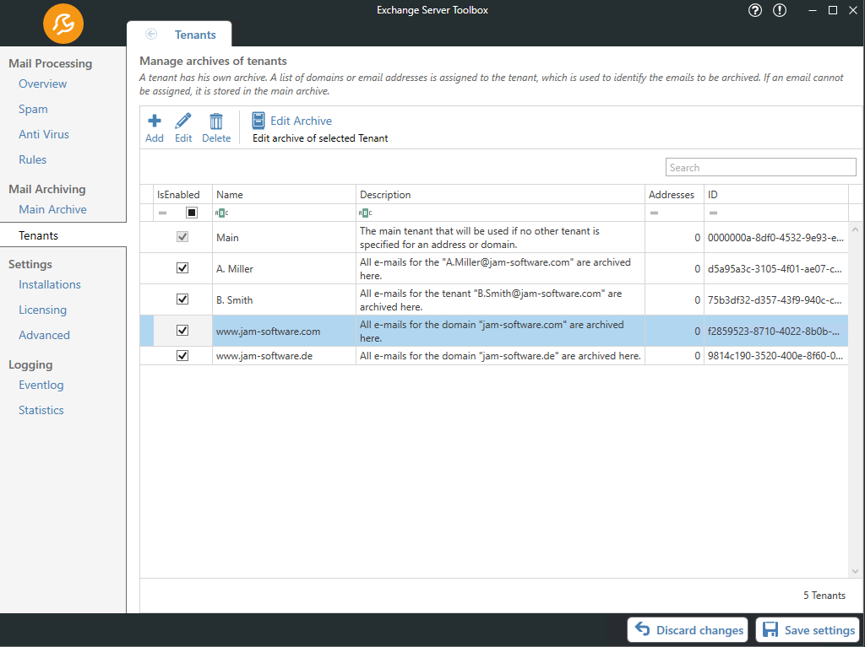Open the Description column filter operator
Image resolution: width=865 pixels, height=647 pixels.
click(x=365, y=213)
